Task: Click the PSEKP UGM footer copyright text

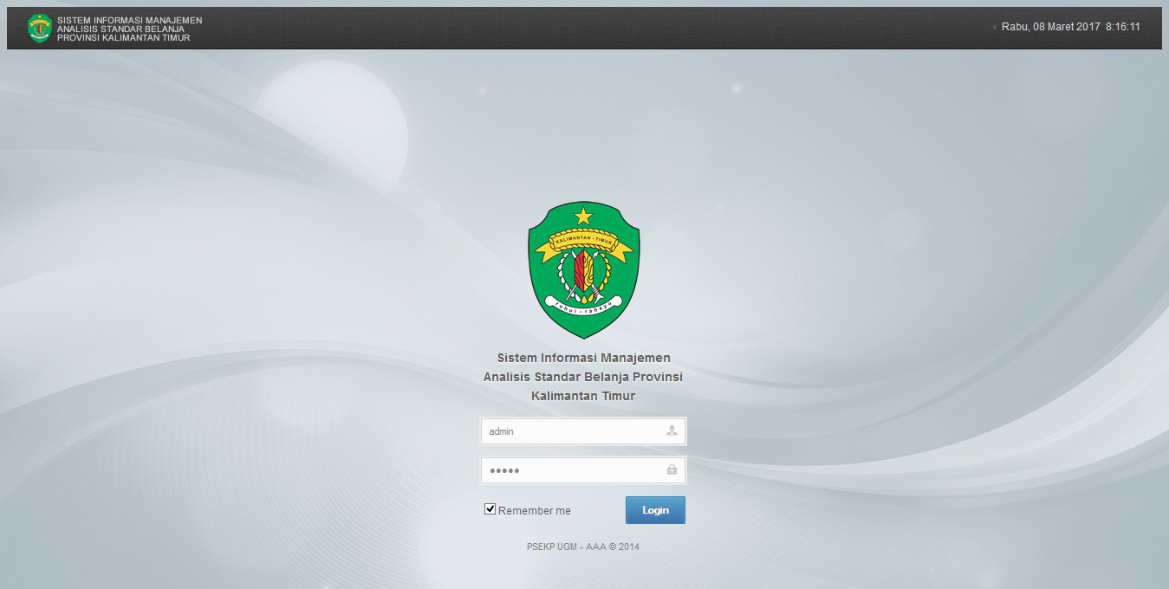Action: [x=582, y=547]
